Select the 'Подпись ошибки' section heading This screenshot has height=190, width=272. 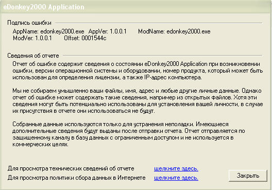pyautogui.click(x=29, y=23)
